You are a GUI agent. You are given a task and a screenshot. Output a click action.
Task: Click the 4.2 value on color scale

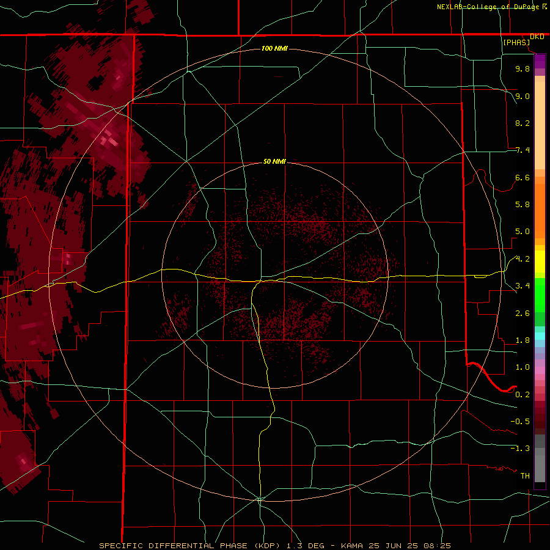point(522,259)
